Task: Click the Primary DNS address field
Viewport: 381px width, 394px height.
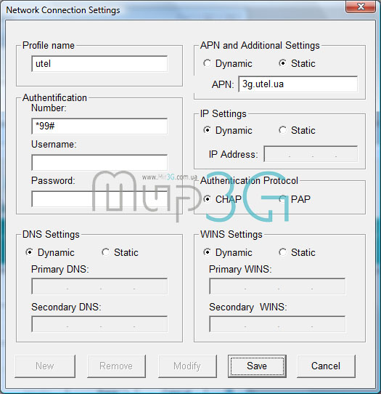Action: pyautogui.click(x=99, y=286)
